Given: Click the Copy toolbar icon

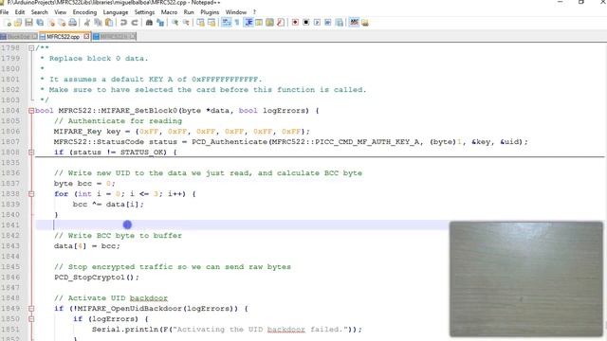Looking at the screenshot, I should coord(98,23).
